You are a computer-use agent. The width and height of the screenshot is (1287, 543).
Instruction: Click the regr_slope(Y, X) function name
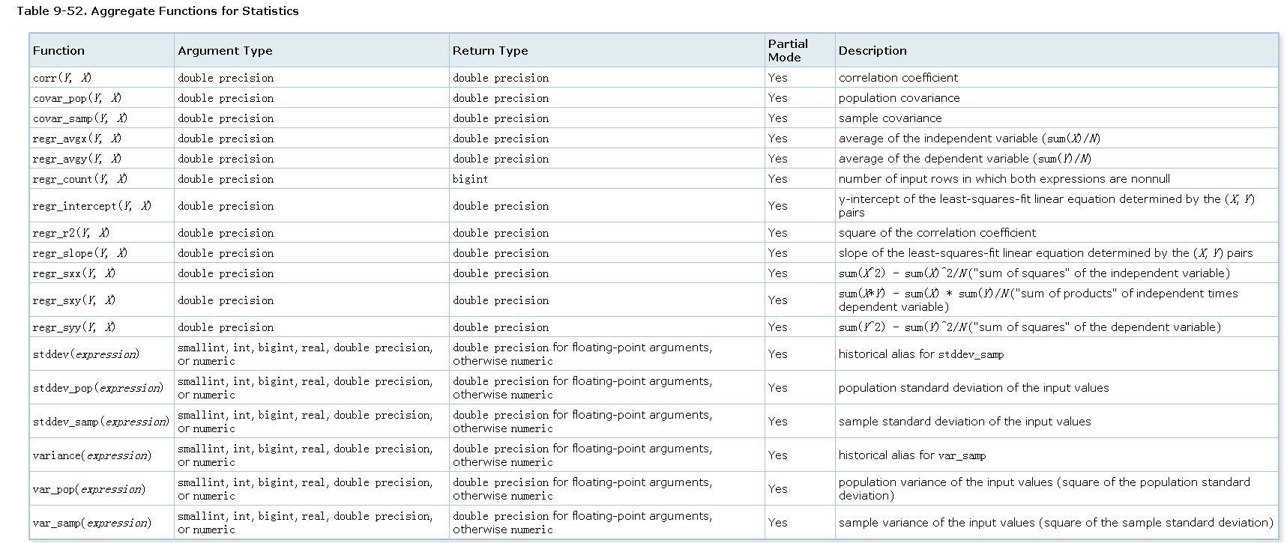coord(80,253)
